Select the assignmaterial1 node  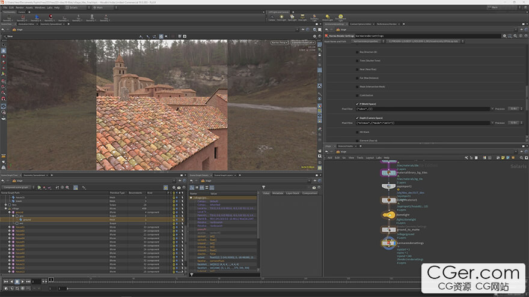[389, 200]
